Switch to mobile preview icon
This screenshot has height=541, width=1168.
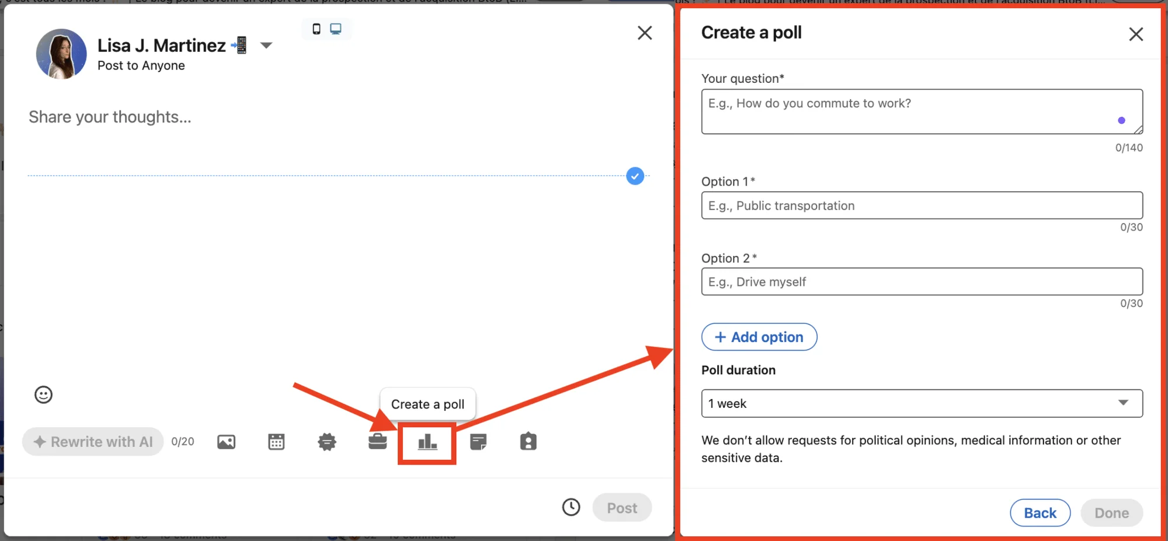[x=317, y=29]
